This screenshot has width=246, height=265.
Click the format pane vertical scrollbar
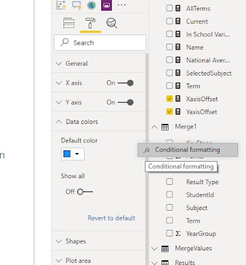click(x=147, y=159)
